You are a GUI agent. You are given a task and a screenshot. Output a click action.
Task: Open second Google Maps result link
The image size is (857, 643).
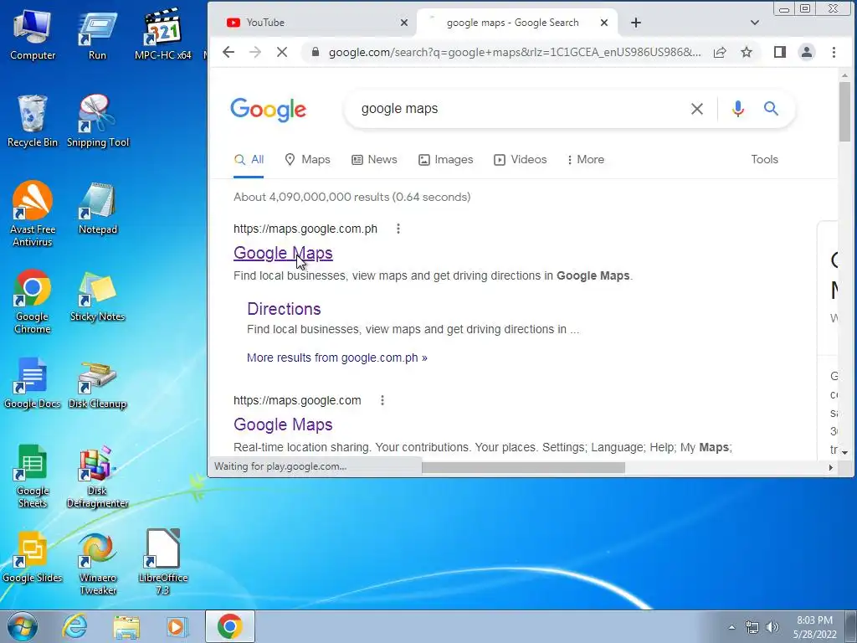(283, 424)
